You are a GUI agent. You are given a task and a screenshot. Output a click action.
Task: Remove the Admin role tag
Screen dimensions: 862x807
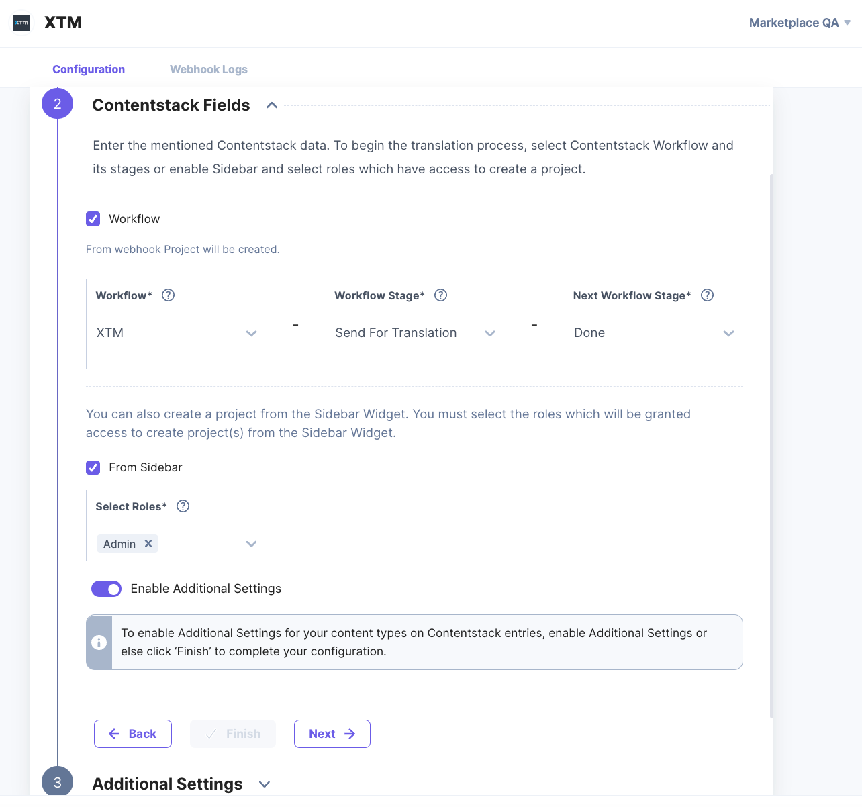148,544
